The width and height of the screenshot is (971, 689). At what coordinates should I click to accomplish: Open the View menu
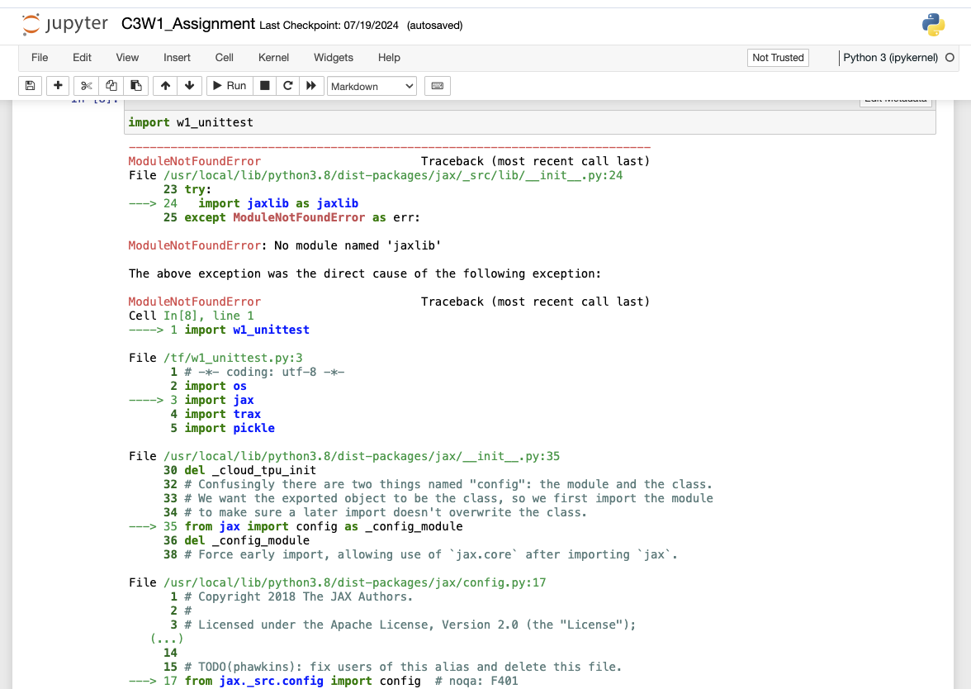pyautogui.click(x=127, y=58)
